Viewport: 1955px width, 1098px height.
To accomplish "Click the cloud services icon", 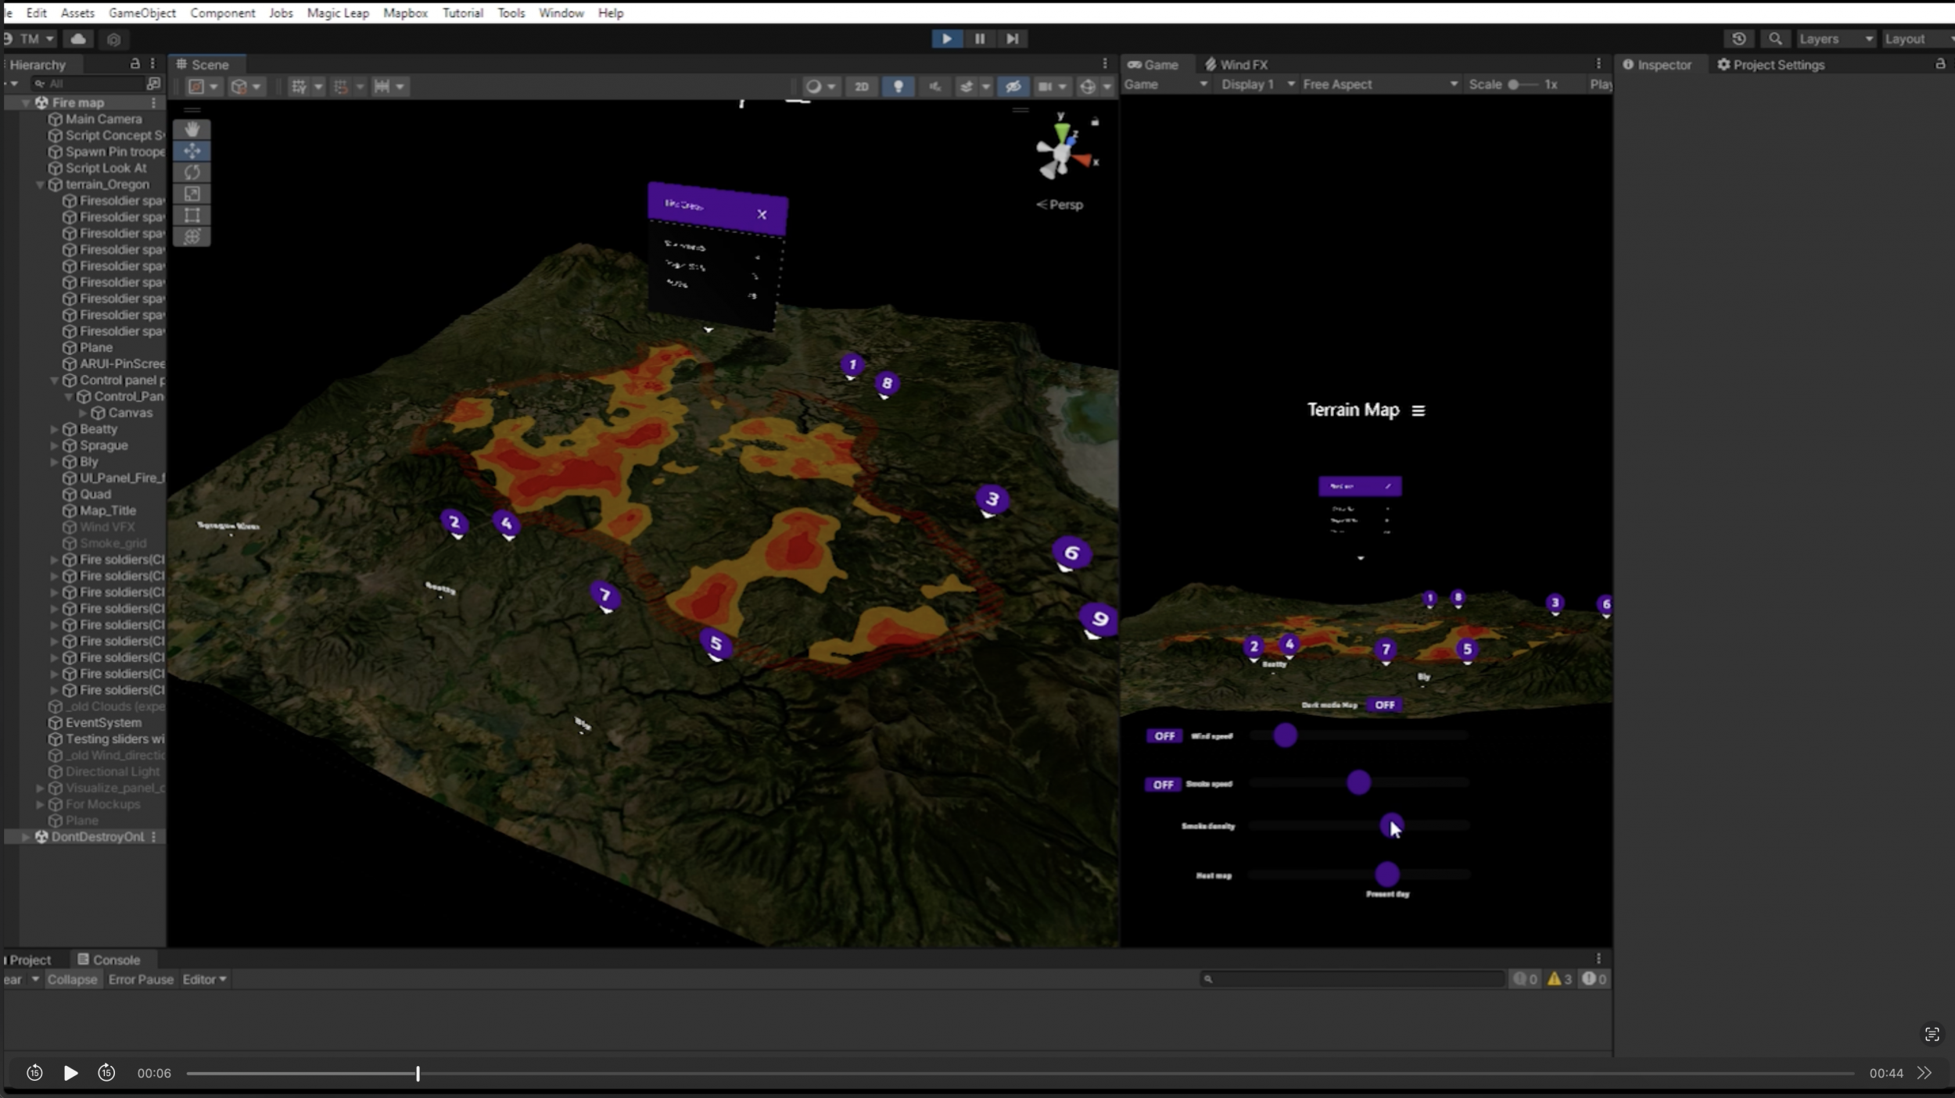I will coord(78,38).
